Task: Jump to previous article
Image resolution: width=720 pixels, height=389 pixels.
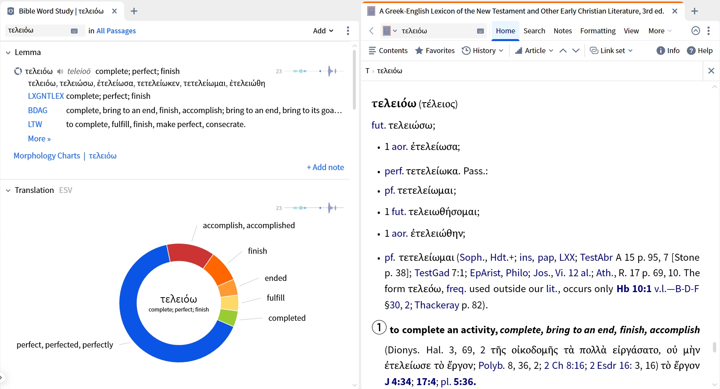Action: click(x=563, y=50)
